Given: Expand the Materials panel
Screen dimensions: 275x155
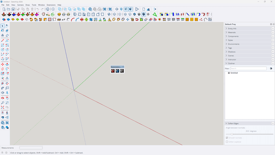Looking at the screenshot, I should click(248, 32).
